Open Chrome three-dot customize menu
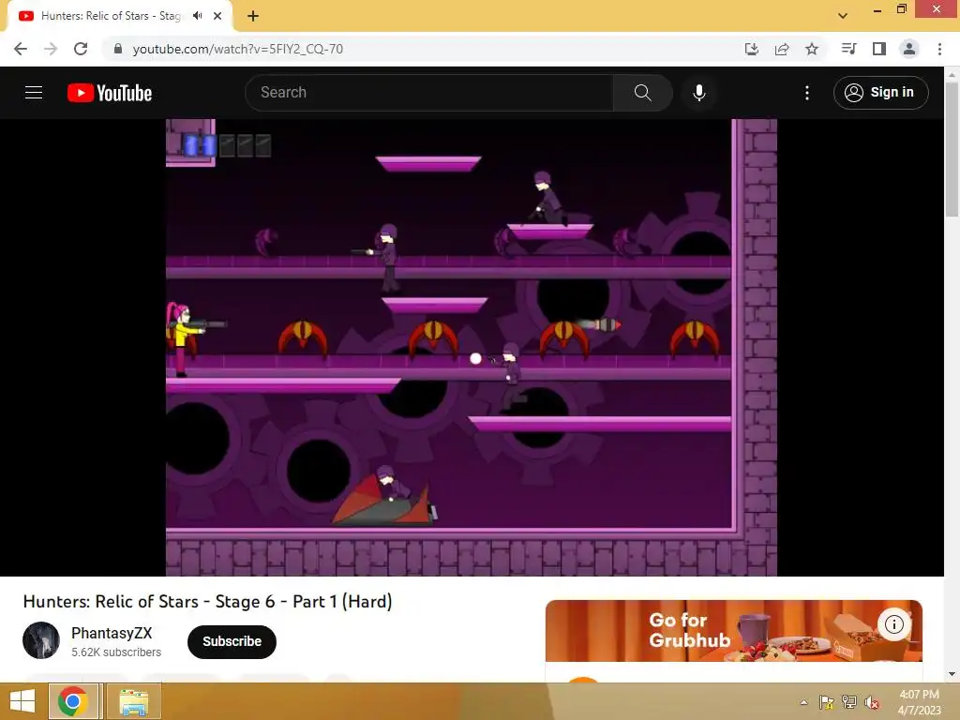This screenshot has width=960, height=720. 939,49
